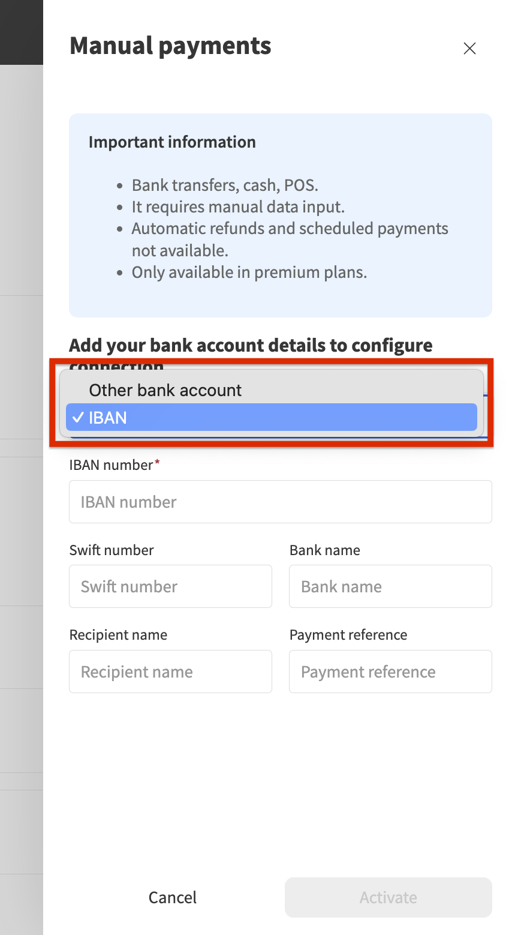The width and height of the screenshot is (518, 935).
Task: Click the Payment reference input field
Action: (390, 672)
